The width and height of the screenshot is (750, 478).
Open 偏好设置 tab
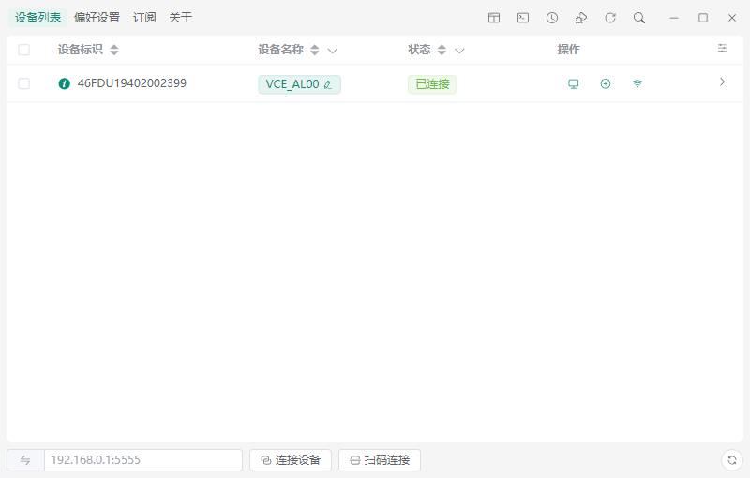coord(97,18)
